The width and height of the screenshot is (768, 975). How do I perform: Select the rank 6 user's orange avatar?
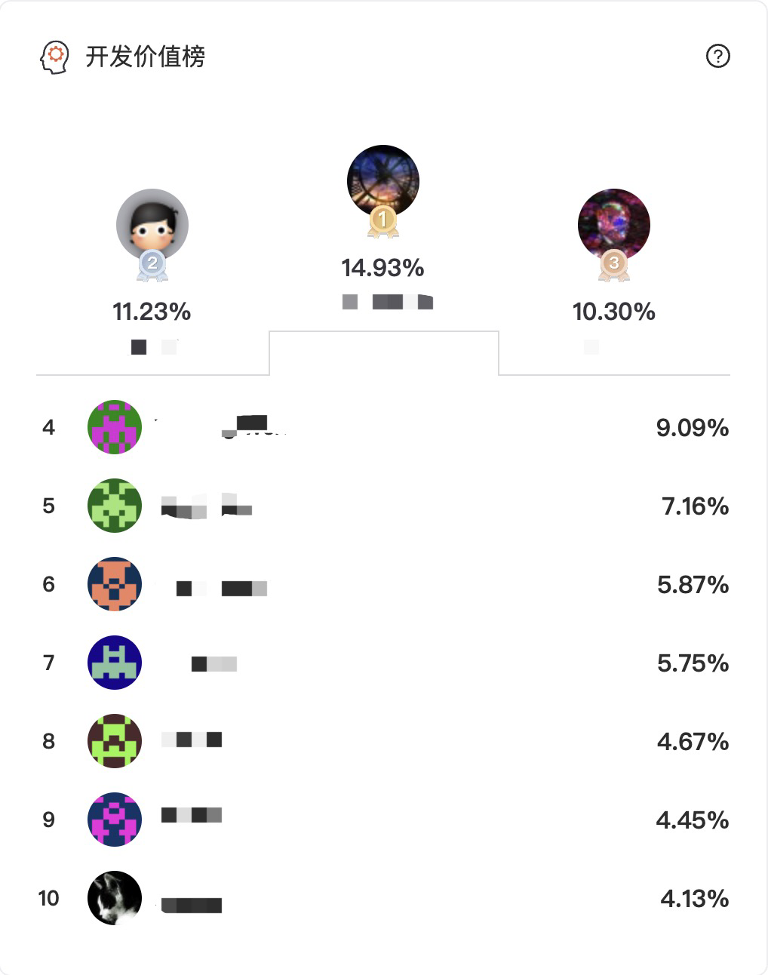click(115, 584)
